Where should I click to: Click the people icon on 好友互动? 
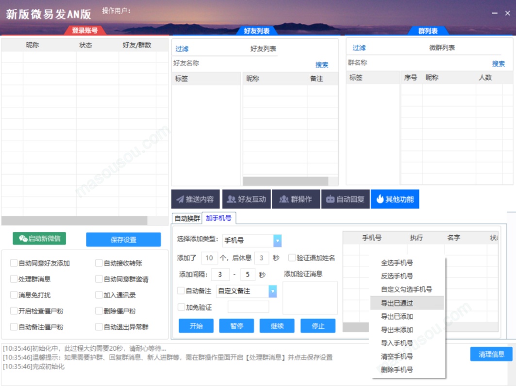(232, 199)
